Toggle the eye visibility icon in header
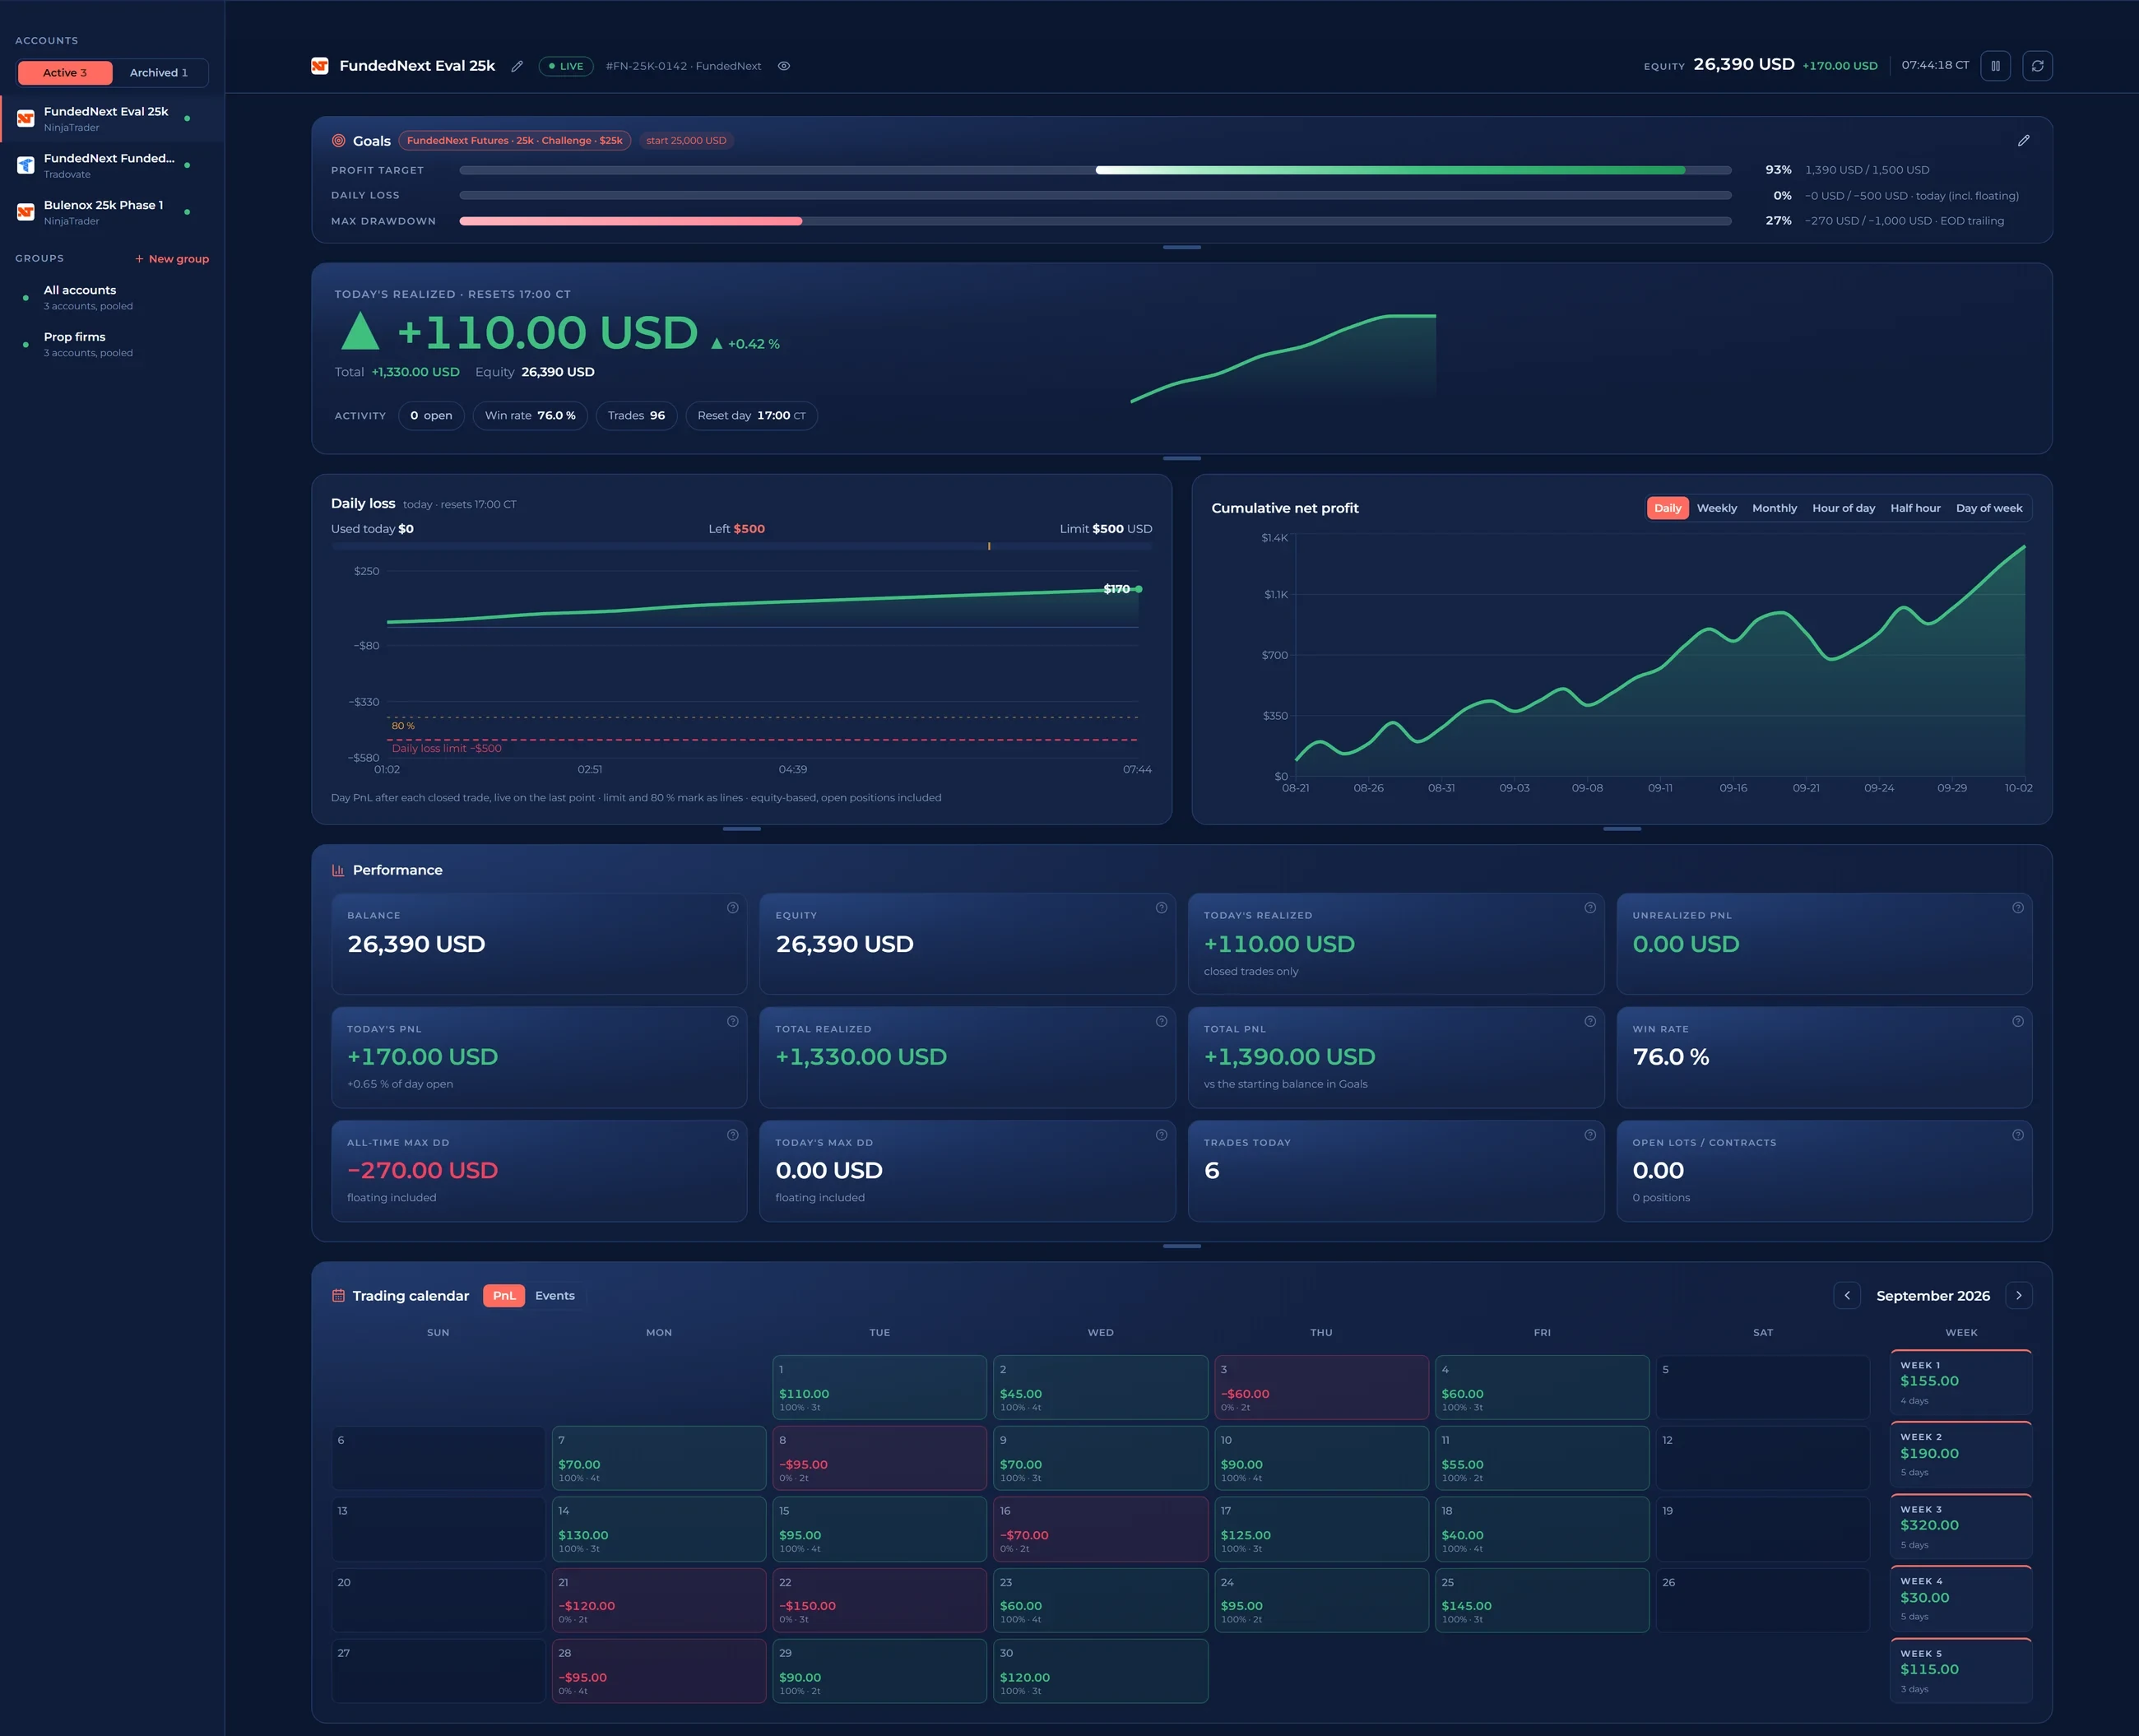Screen dimensions: 2139x1736 click(784, 66)
